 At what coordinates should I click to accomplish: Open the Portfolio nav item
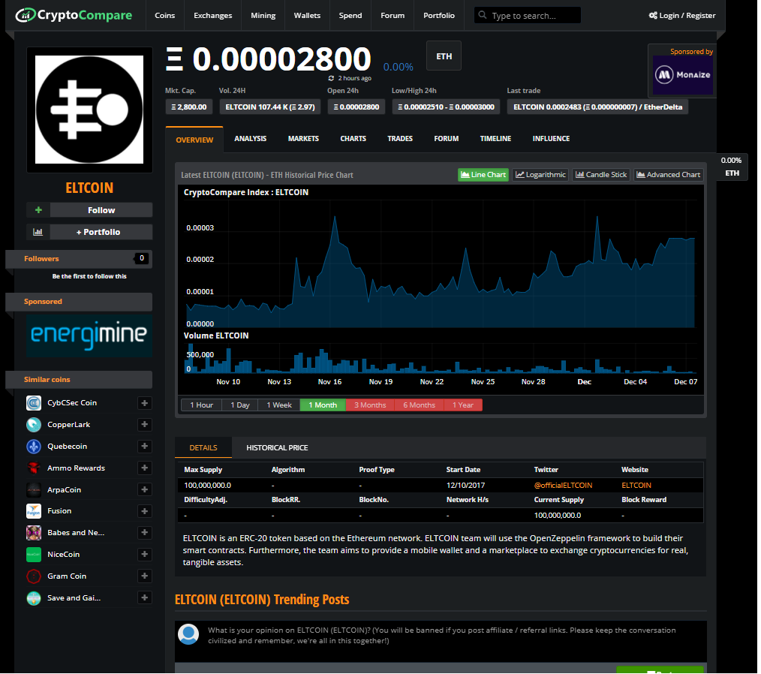pos(439,16)
